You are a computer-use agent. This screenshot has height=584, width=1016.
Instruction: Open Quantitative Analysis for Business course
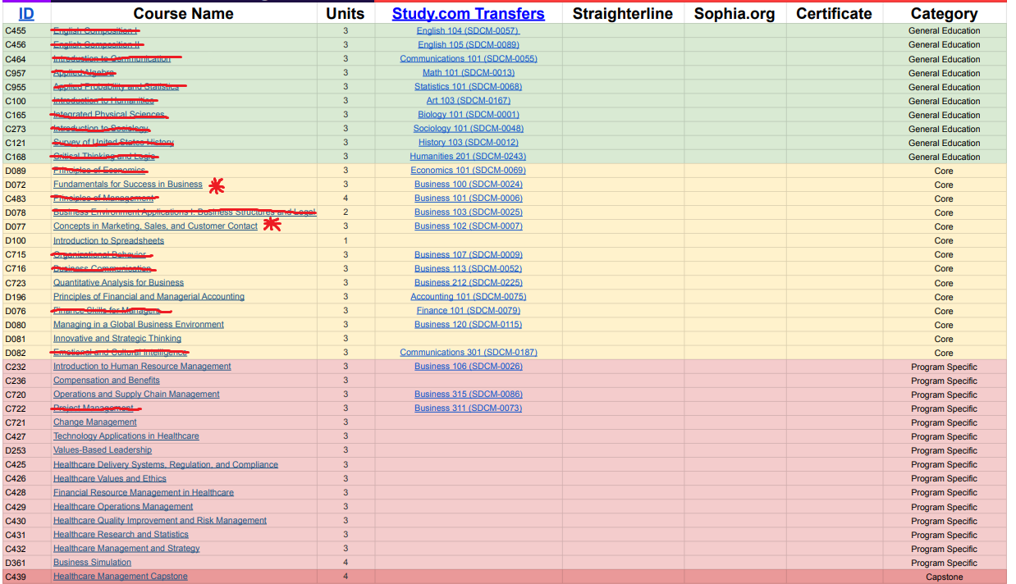pyautogui.click(x=118, y=283)
